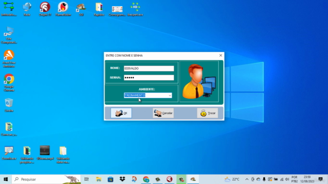Screen dimensions: 328x184
Task: Open Dropbox from the taskbar
Action: [x=122, y=179]
